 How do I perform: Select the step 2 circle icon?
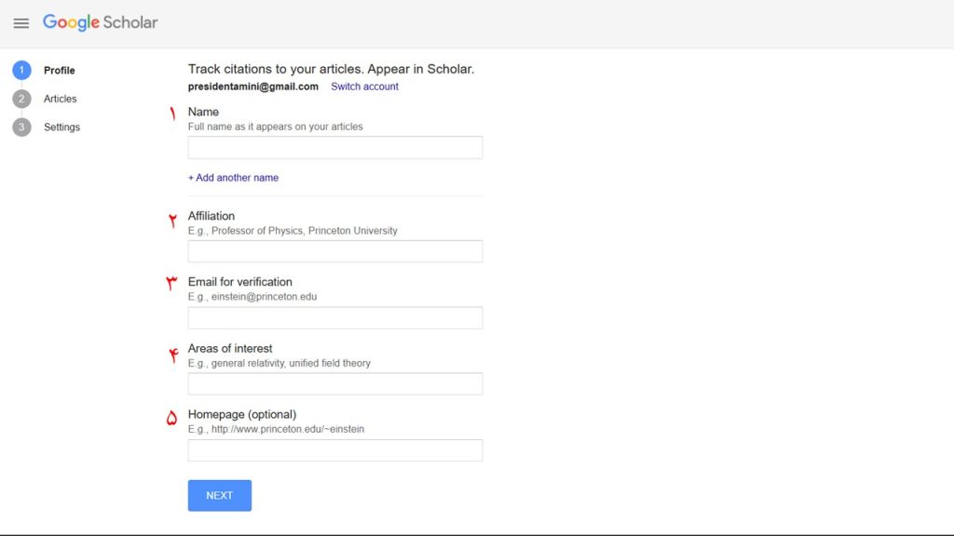(22, 99)
